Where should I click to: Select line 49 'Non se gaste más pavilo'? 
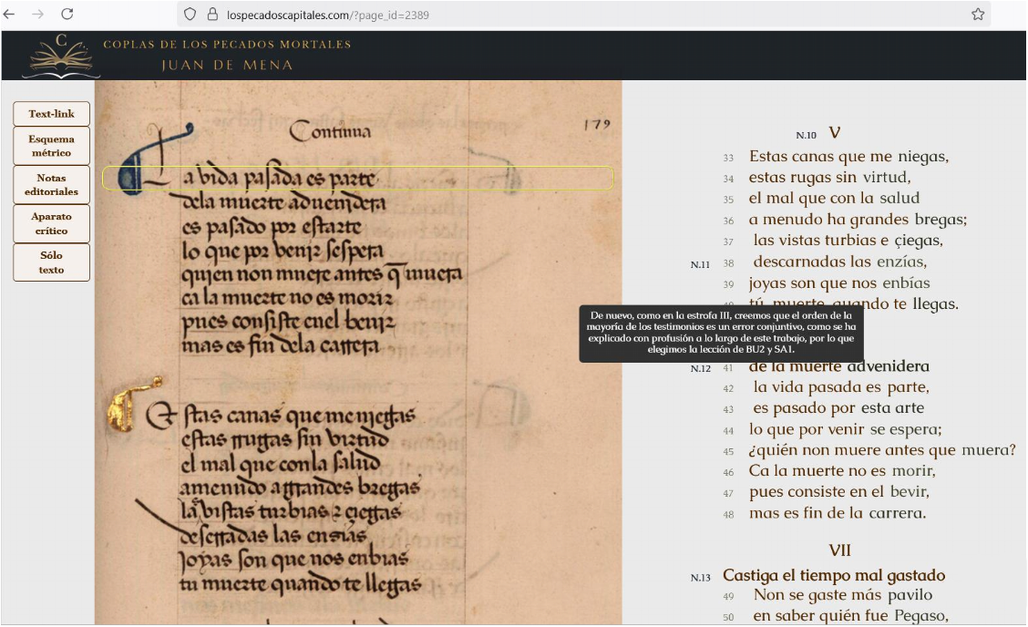(x=842, y=595)
